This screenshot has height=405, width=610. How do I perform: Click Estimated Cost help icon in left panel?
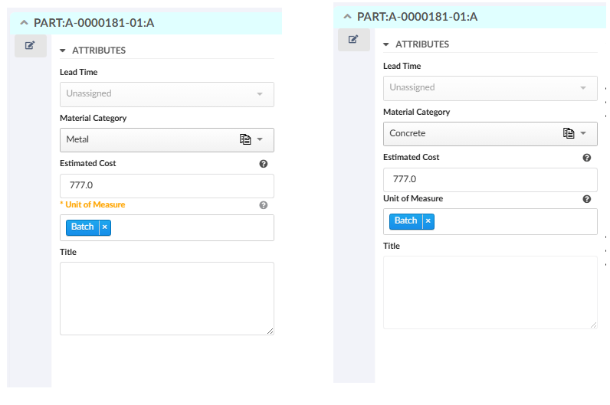(x=264, y=164)
